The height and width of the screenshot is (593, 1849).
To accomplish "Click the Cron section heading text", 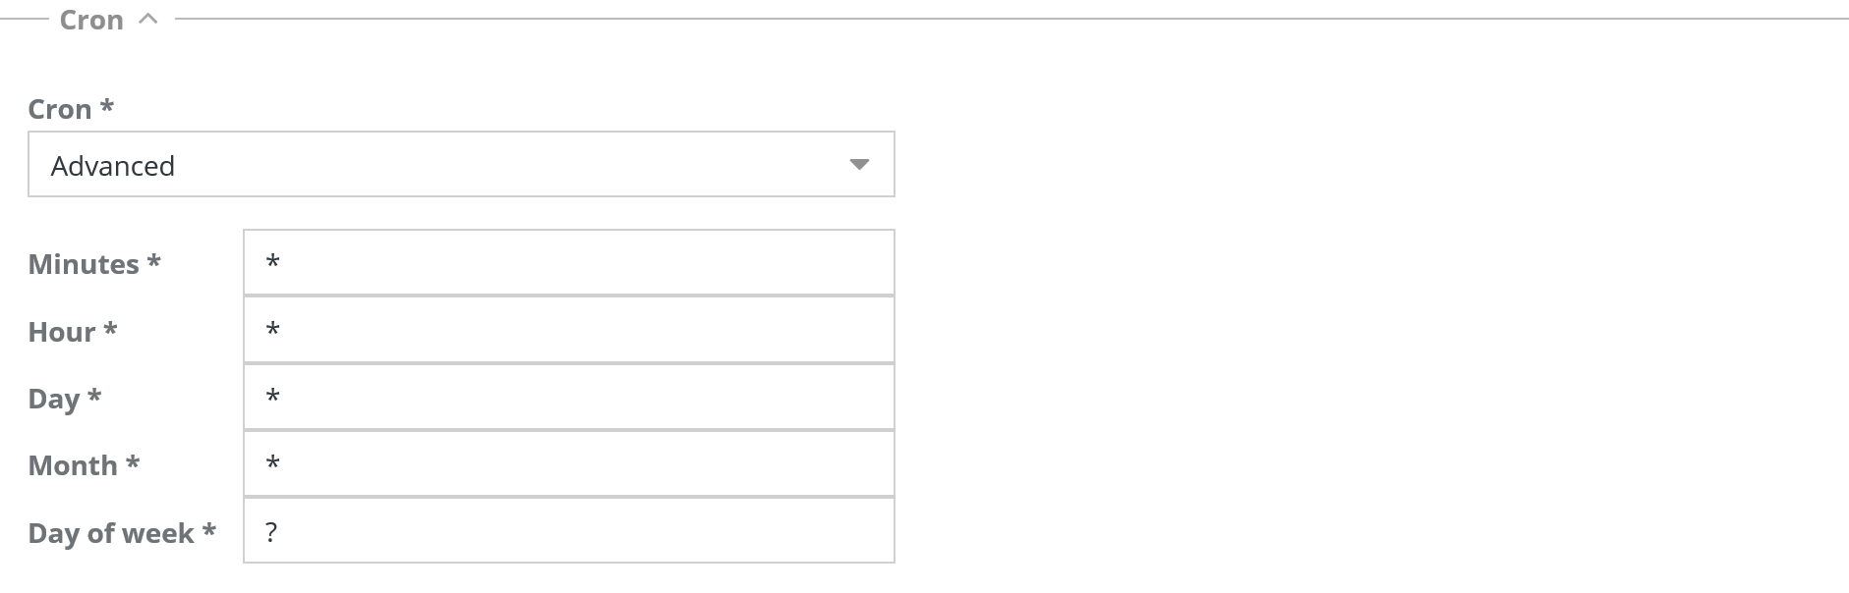I will pyautogui.click(x=91, y=20).
